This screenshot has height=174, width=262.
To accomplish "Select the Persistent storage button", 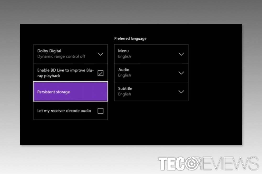I will click(x=70, y=92).
